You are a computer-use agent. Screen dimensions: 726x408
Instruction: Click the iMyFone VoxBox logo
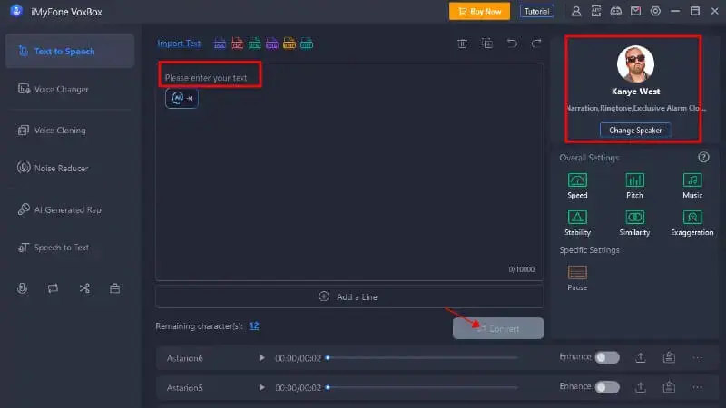pyautogui.click(x=16, y=11)
